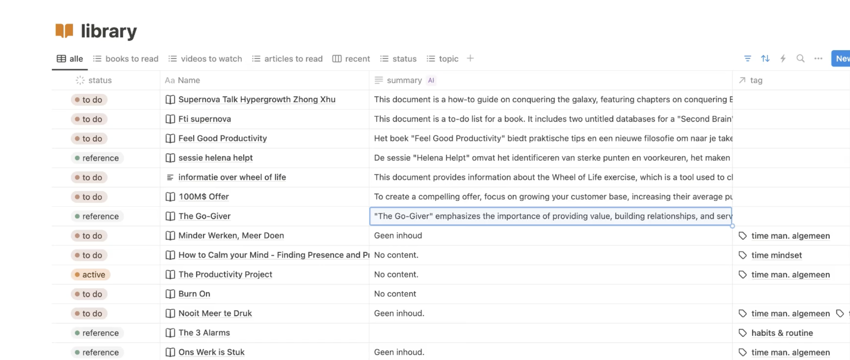Change active status of The Productivity Project
The height and width of the screenshot is (360, 850).
click(90, 274)
